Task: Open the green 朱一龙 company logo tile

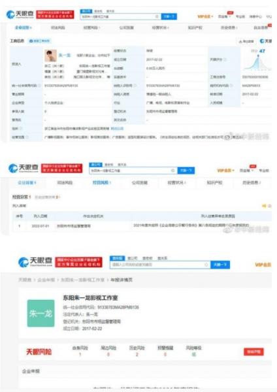Action: (41, 313)
